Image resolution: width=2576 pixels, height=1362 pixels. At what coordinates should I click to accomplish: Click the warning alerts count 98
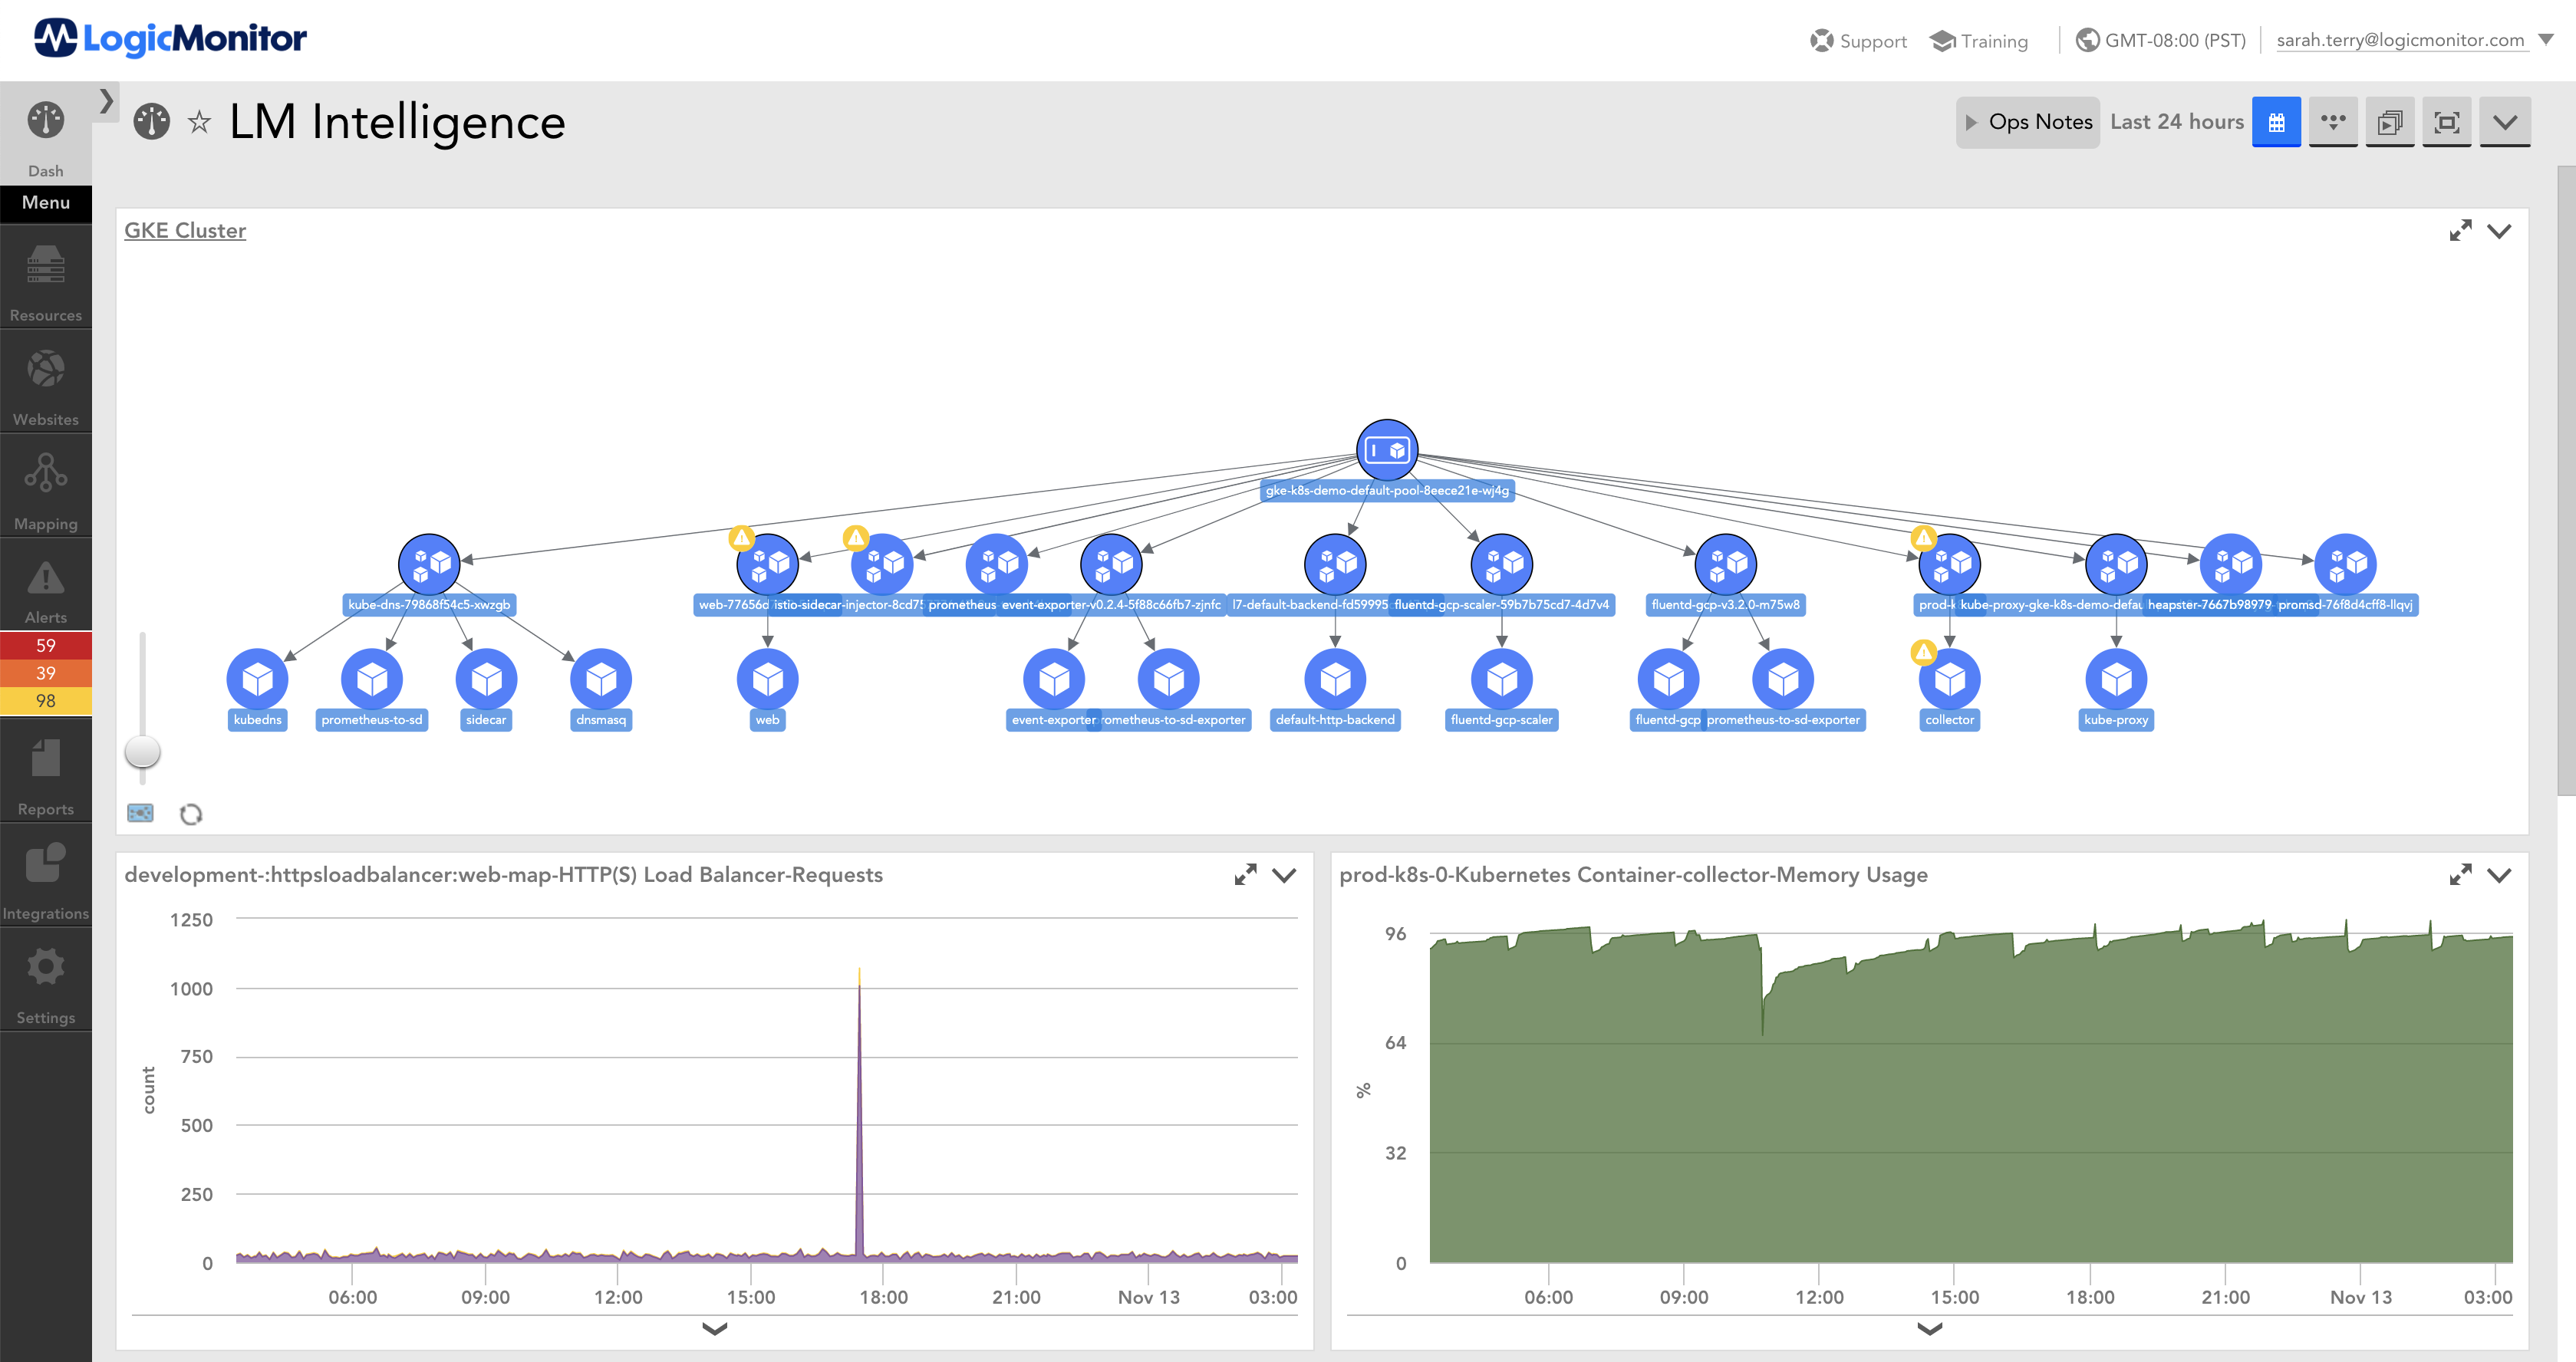click(x=45, y=701)
